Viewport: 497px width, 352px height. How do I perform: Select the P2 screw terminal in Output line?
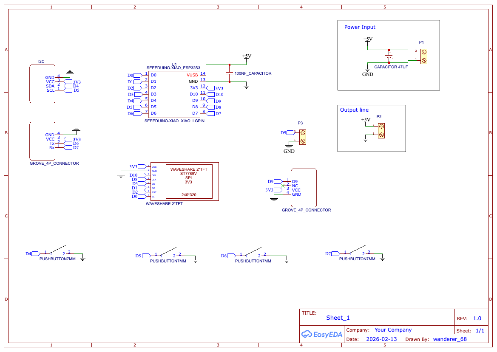pos(381,130)
